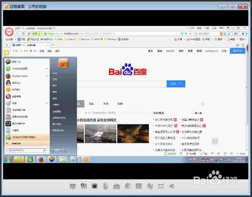Open the hao123 link on Baidu header
The width and height of the screenshot is (252, 197).
[170, 51]
